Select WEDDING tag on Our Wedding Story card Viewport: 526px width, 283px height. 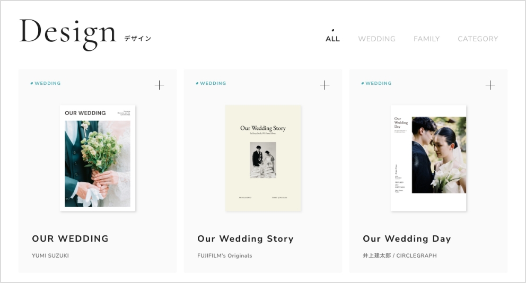pos(213,83)
